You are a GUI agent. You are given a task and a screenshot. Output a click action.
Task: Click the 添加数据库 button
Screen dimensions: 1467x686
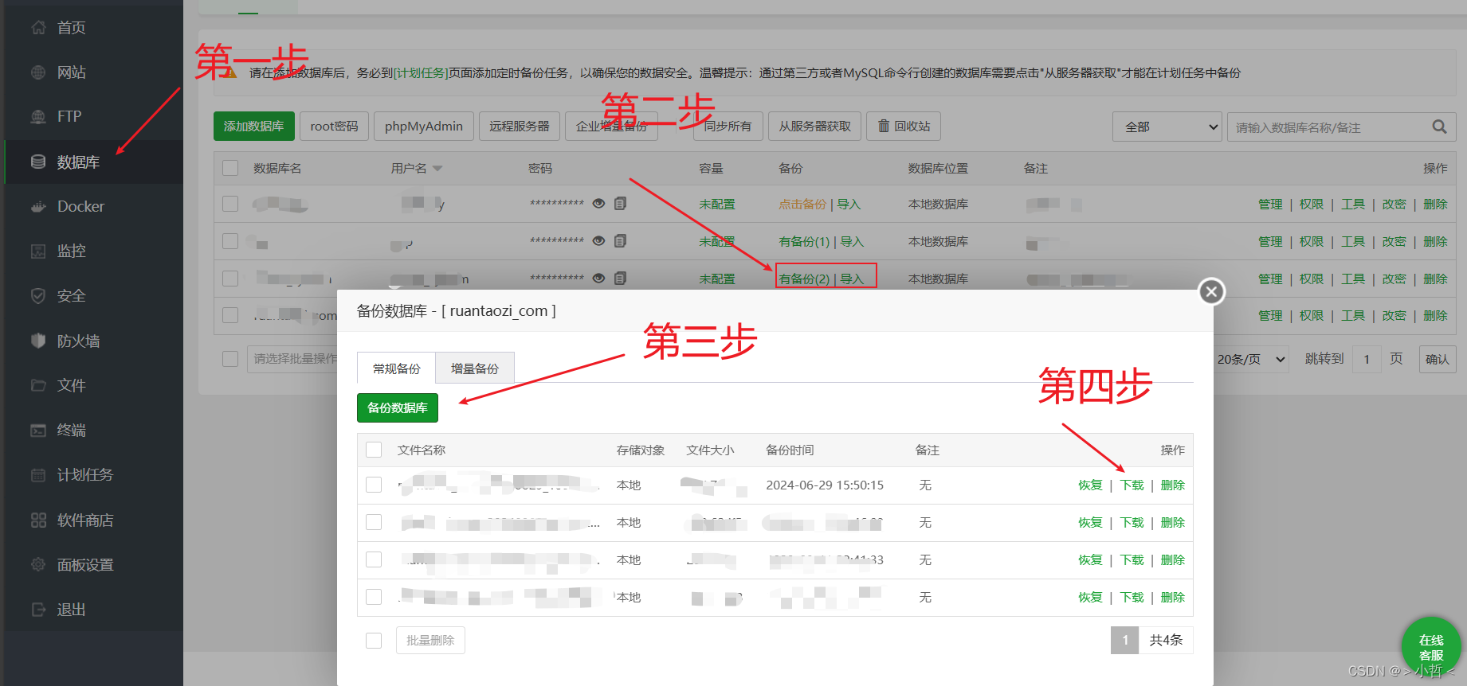pos(254,127)
